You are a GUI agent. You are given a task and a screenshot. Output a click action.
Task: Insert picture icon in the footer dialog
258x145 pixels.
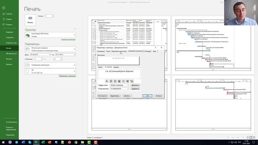132,81
